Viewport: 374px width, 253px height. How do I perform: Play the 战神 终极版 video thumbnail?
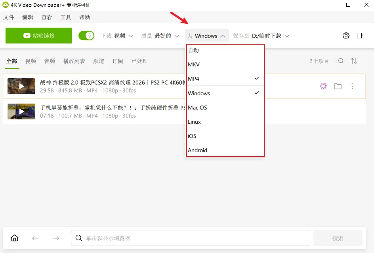click(x=21, y=86)
